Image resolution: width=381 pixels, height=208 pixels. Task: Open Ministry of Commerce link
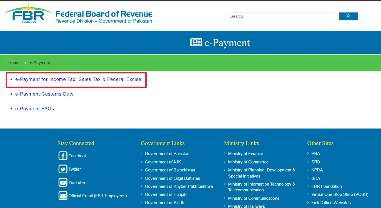pyautogui.click(x=249, y=162)
